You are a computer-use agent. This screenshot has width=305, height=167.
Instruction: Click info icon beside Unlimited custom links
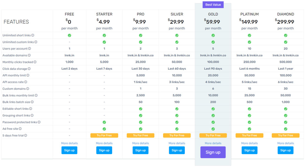(x=36, y=42)
